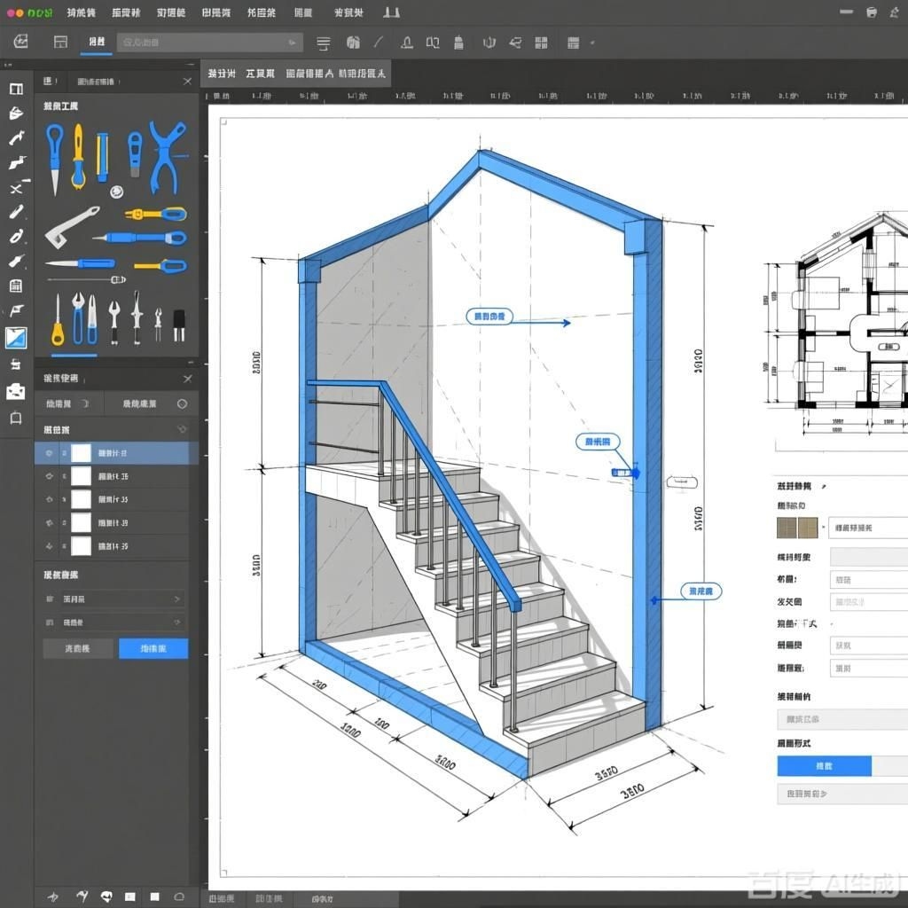Select the left tan texture swatch
Image resolution: width=908 pixels, height=908 pixels.
787,528
